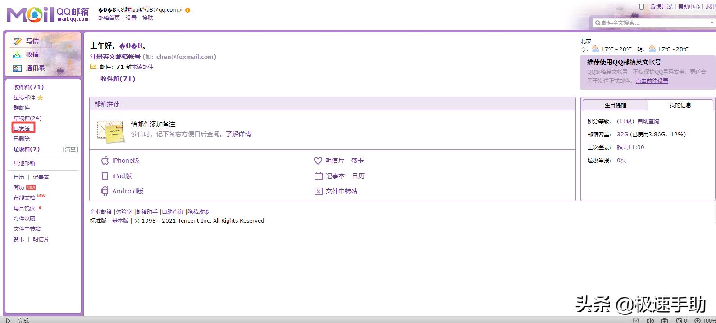Open 在线文档 in the sidebar

tap(24, 198)
